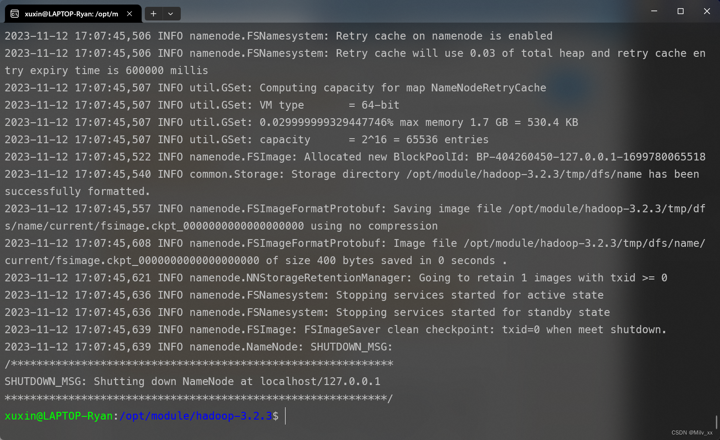Close the xuxin@LAPTOP-Ryan tab
Image resolution: width=720 pixels, height=440 pixels.
tap(129, 14)
